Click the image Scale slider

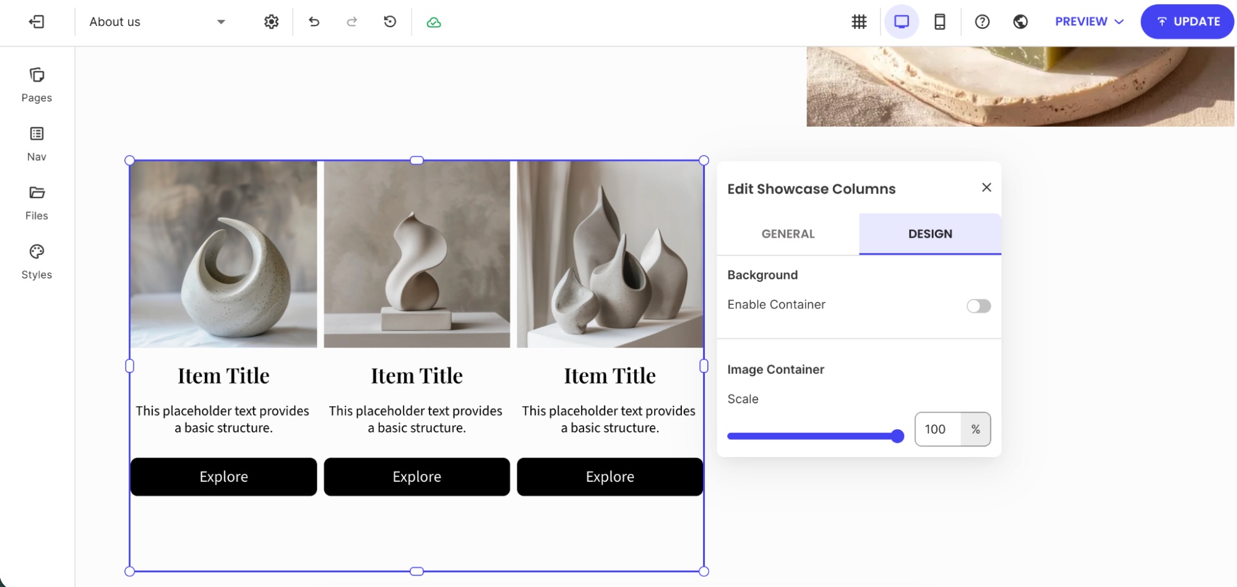pos(815,436)
